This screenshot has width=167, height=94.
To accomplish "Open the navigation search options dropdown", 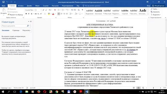I will [x=30, y=26].
